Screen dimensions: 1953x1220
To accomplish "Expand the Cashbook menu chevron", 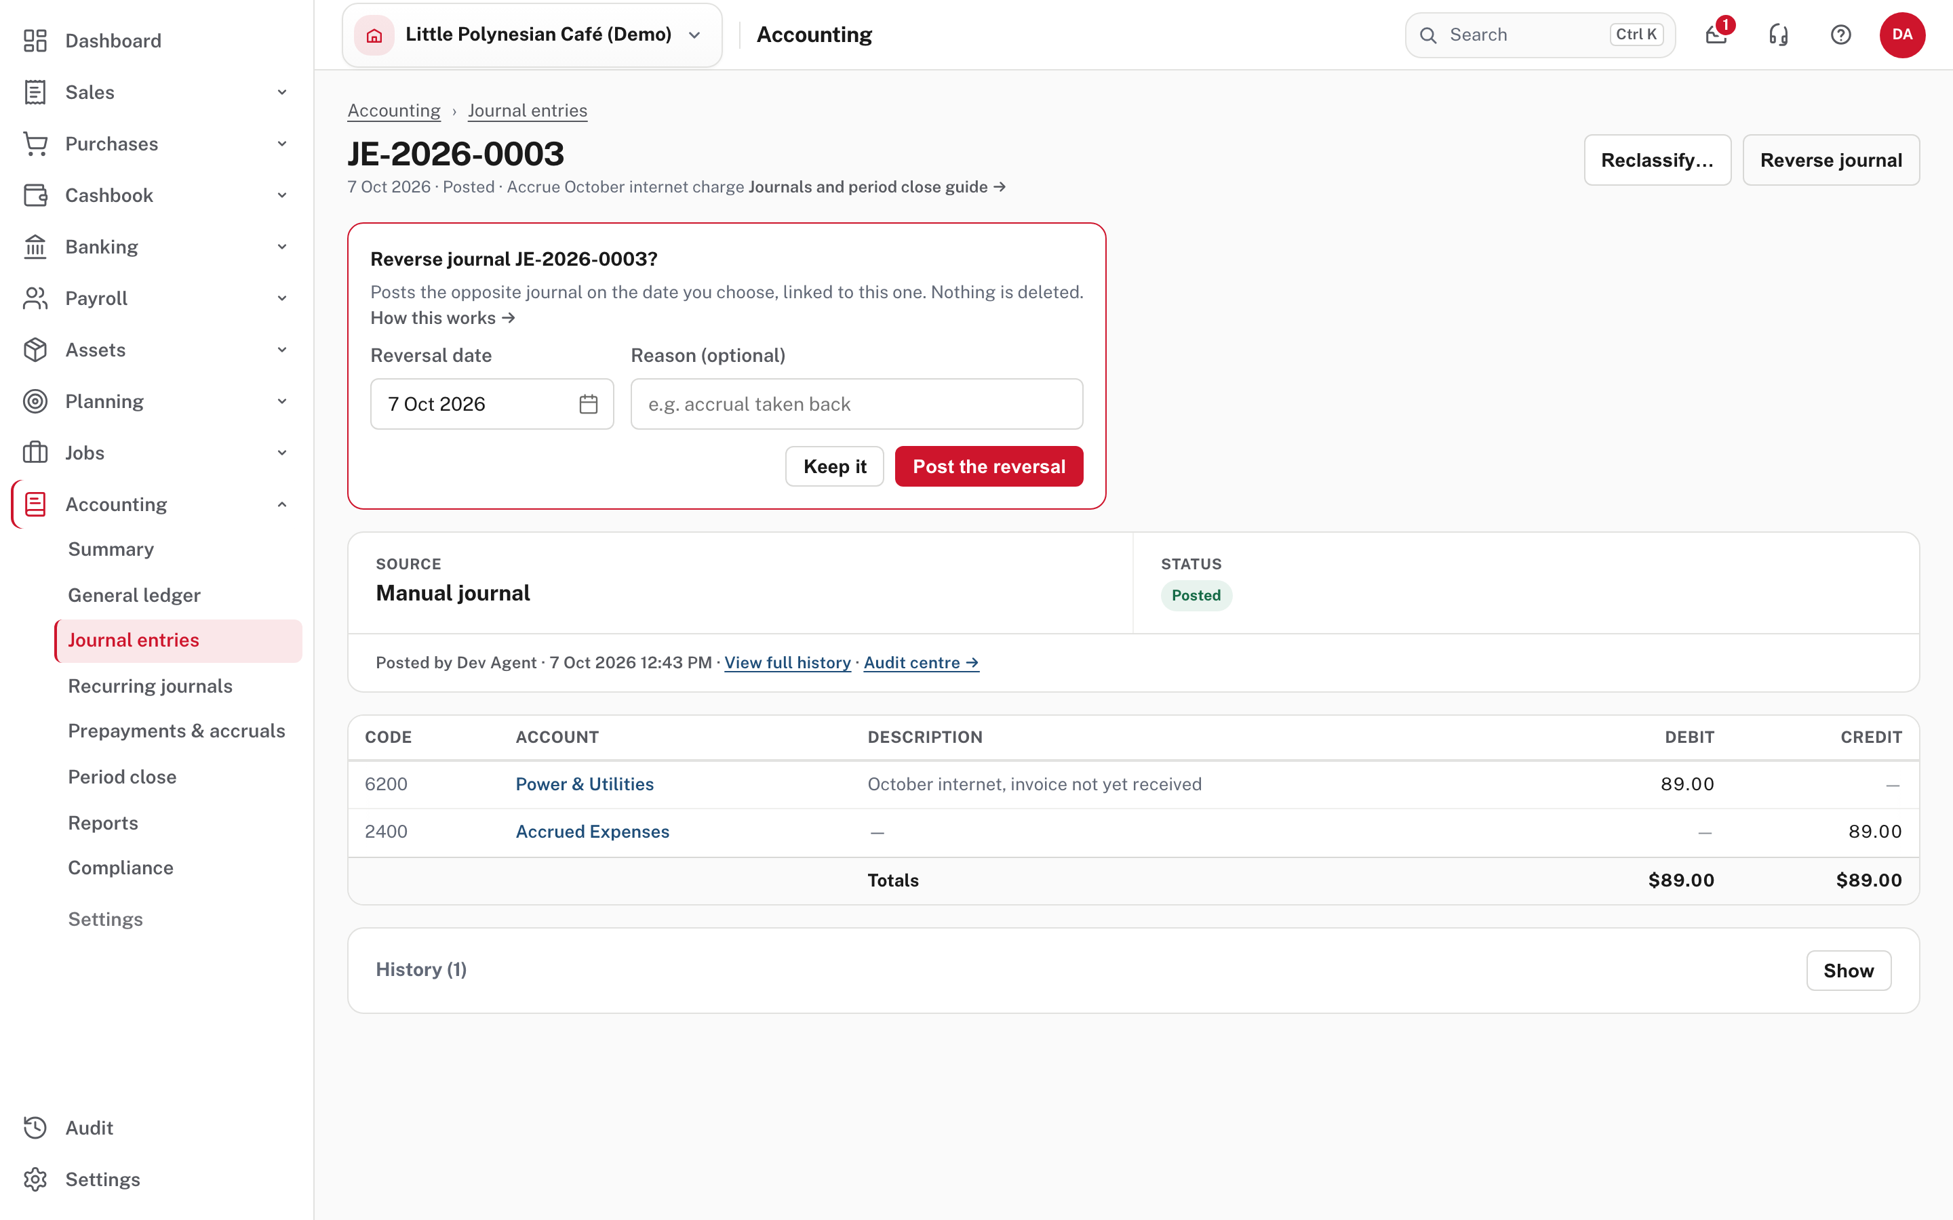I will (x=281, y=195).
